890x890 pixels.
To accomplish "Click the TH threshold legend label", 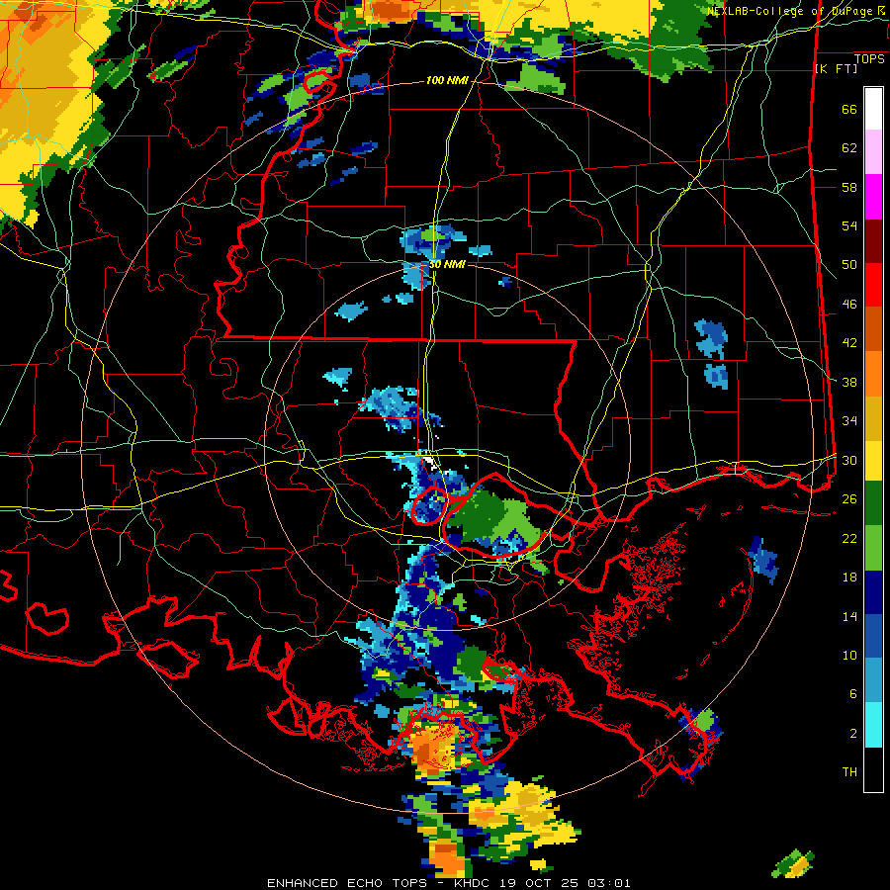I will 849,772.
